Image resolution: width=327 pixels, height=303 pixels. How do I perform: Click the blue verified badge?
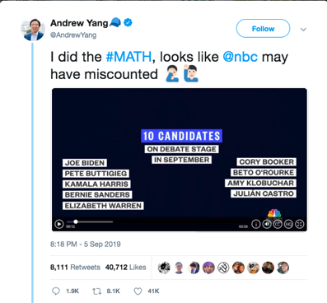pyautogui.click(x=128, y=23)
